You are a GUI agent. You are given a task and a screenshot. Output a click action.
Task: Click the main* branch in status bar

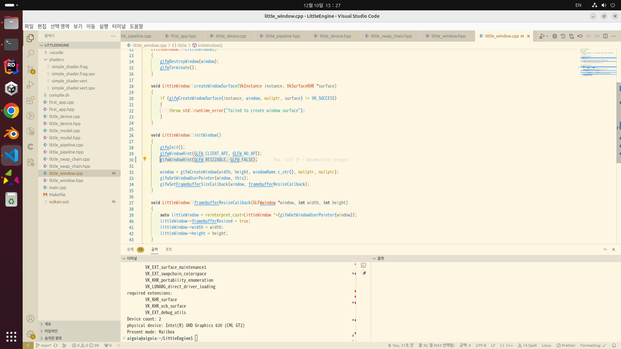pos(43,345)
